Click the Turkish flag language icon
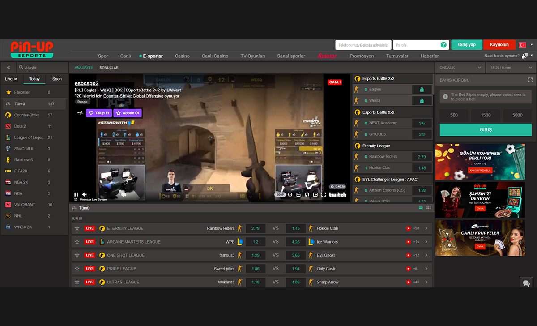 coord(522,45)
